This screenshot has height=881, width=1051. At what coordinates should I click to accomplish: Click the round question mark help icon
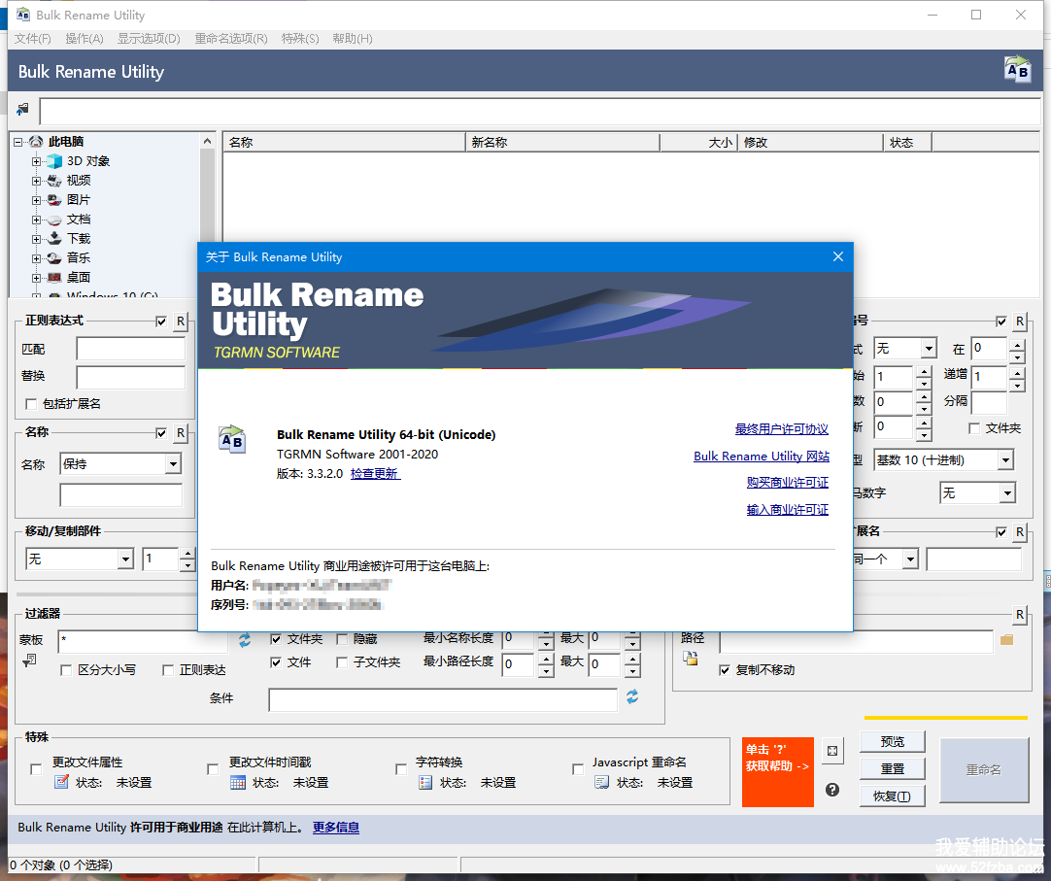tap(832, 790)
